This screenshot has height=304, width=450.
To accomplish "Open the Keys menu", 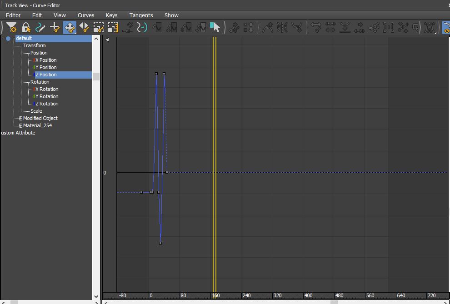I will coord(111,15).
